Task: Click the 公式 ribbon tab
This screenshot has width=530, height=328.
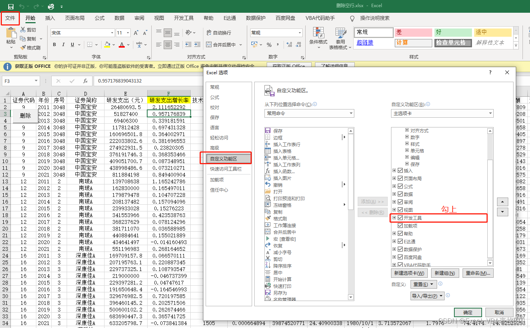Action: coord(99,18)
